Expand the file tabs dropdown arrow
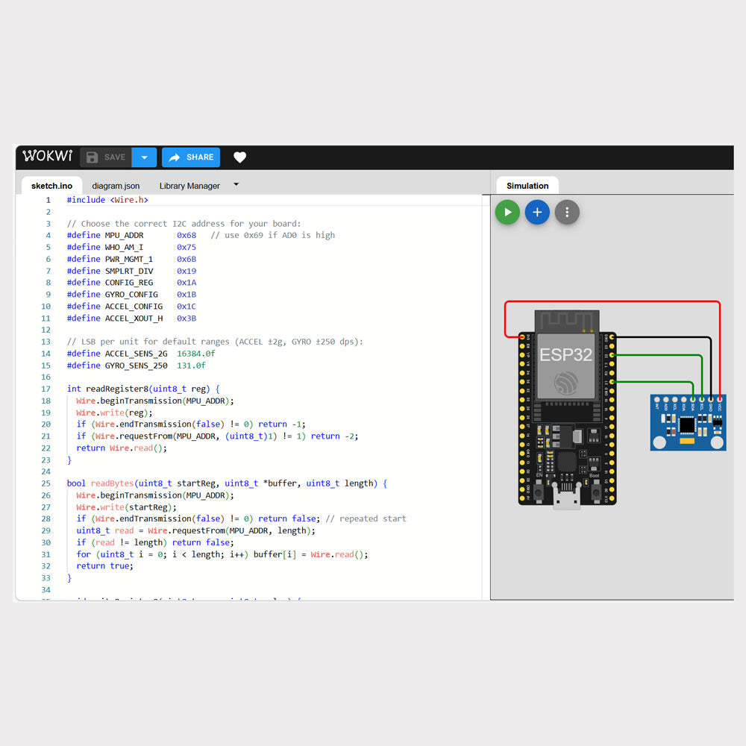Screen dimensions: 746x746 236,184
